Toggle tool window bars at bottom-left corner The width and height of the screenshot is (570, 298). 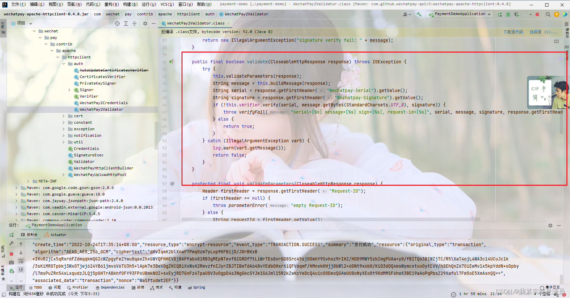pyautogui.click(x=4, y=294)
